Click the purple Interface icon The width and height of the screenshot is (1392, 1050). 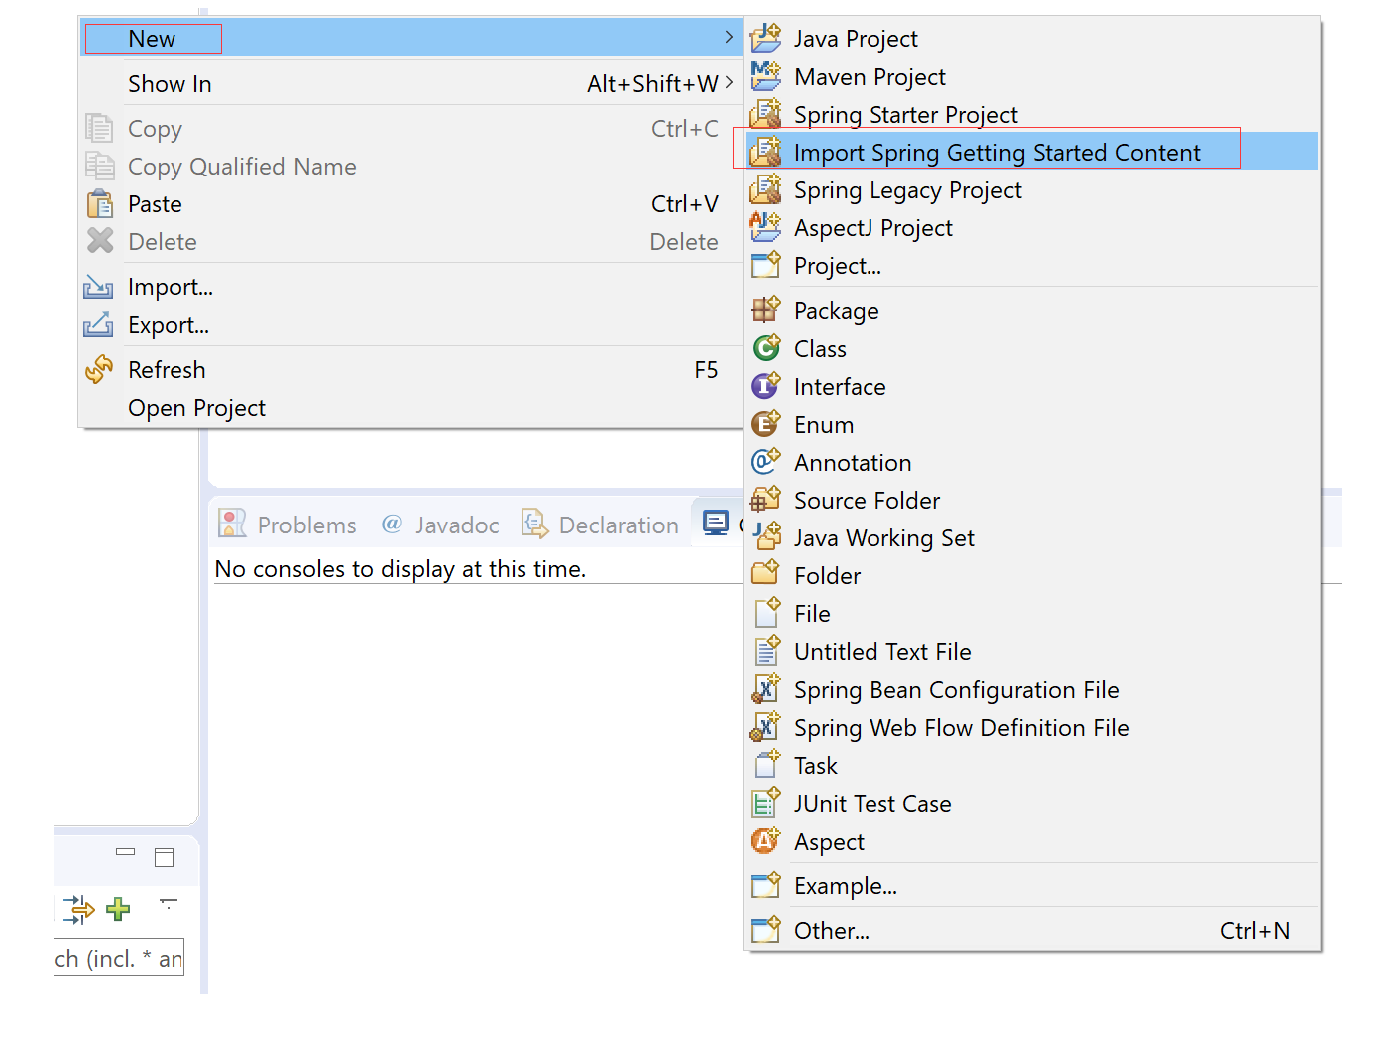click(x=766, y=386)
